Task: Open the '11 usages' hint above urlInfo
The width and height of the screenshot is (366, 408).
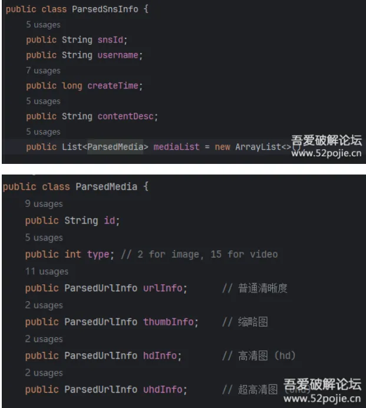Action: click(x=47, y=271)
